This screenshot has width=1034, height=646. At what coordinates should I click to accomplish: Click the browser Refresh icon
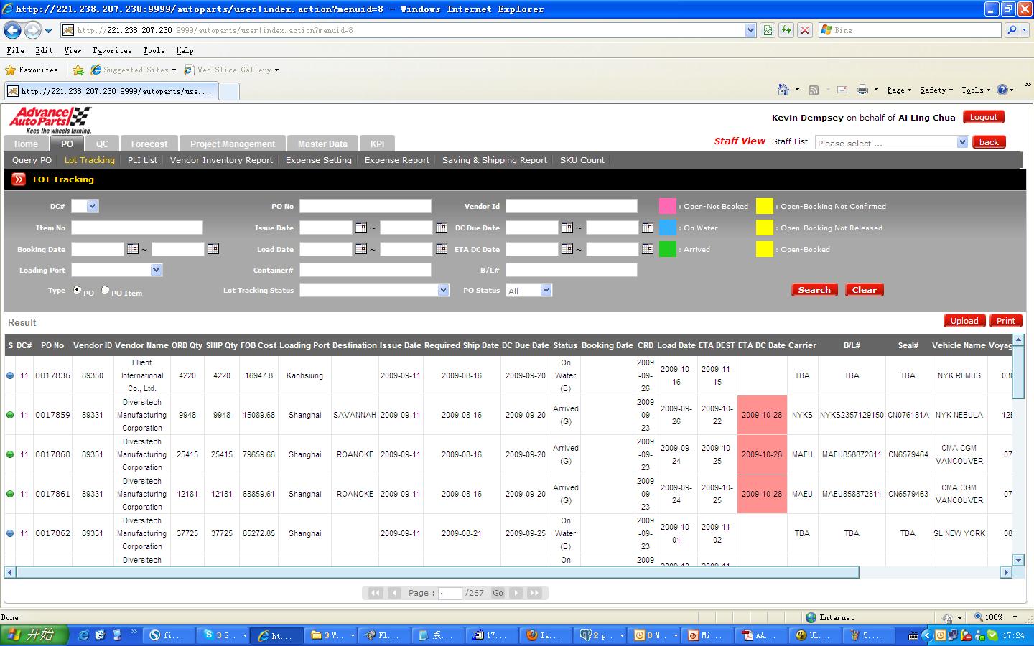point(786,30)
